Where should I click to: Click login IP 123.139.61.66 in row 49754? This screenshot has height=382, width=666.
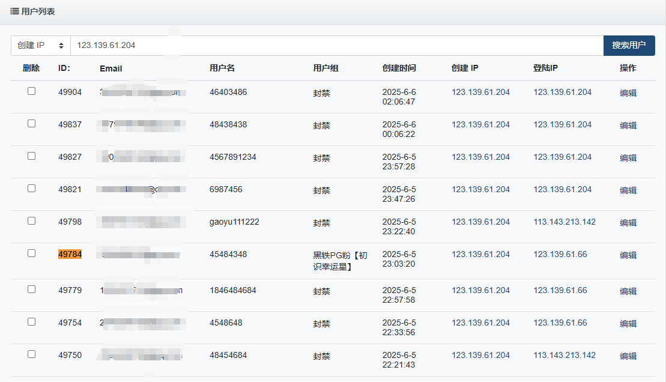pos(560,323)
